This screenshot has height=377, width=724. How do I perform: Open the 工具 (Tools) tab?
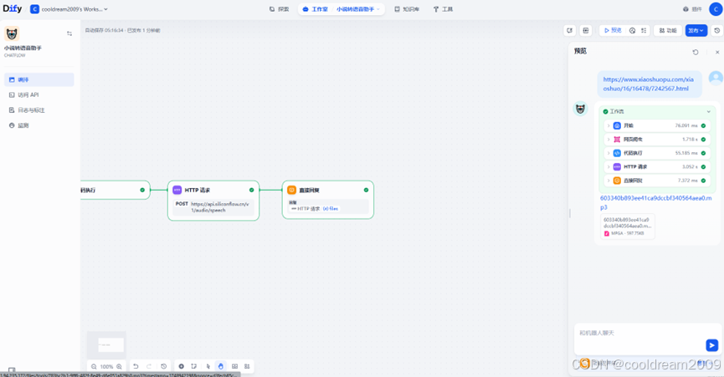(443, 9)
